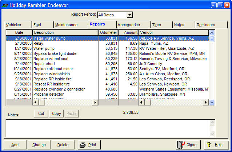
Task: Switch to the Vehicles tab
Action: coord(18,25)
